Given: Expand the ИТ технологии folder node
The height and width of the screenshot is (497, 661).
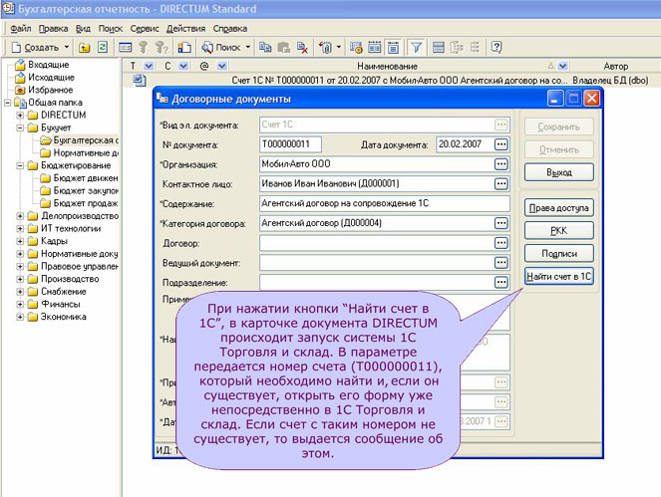Looking at the screenshot, I should [x=20, y=229].
